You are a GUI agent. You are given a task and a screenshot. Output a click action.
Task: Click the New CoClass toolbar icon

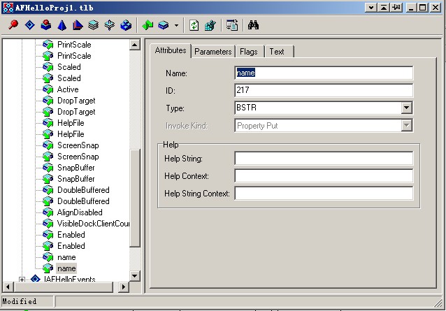click(46, 25)
